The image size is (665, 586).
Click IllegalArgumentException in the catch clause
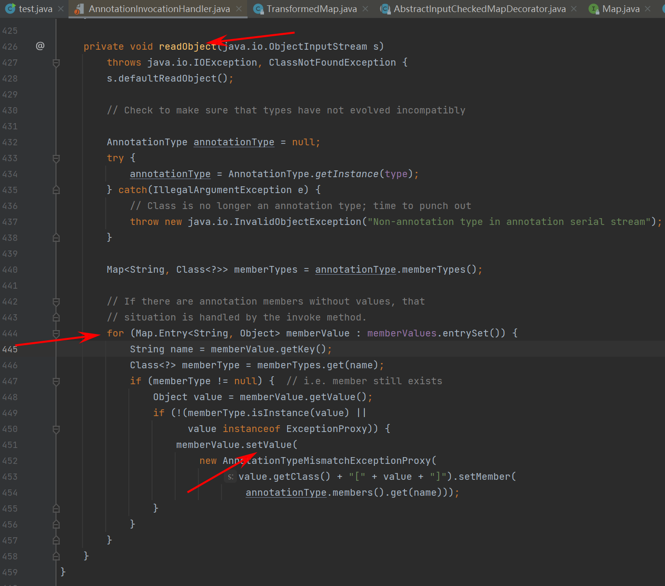tap(222, 190)
